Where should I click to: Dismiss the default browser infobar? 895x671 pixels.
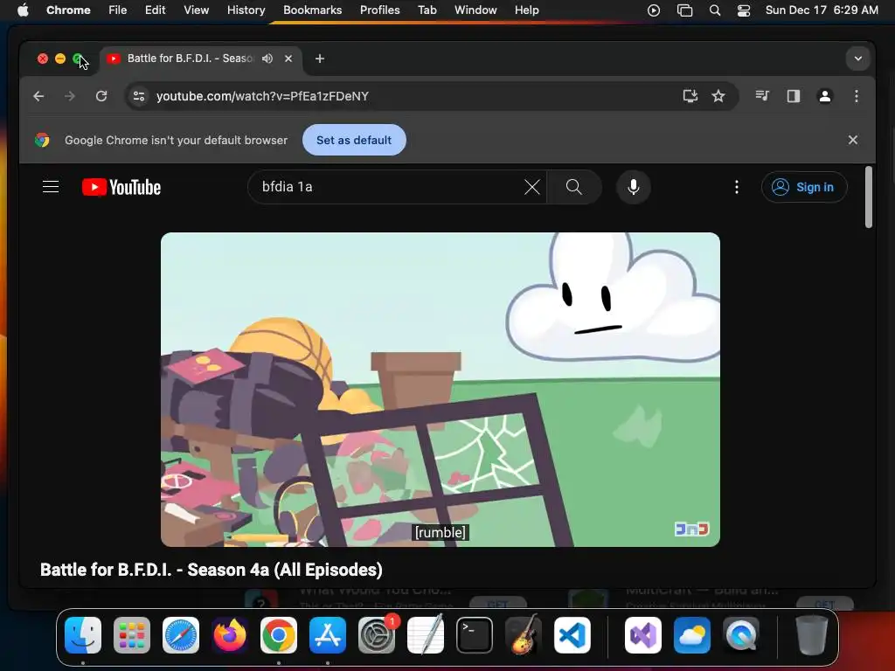click(853, 140)
